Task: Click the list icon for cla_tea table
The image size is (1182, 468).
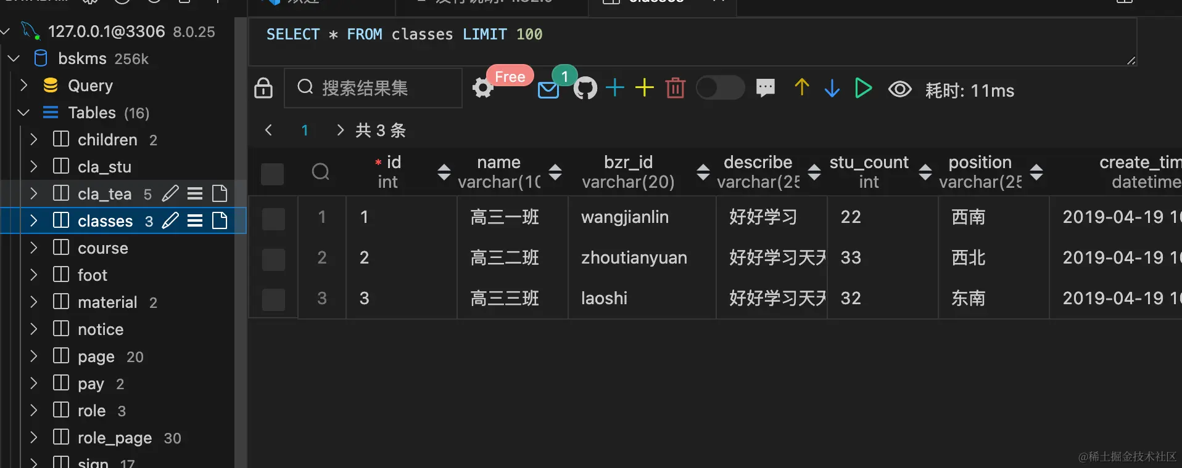Action: [195, 193]
